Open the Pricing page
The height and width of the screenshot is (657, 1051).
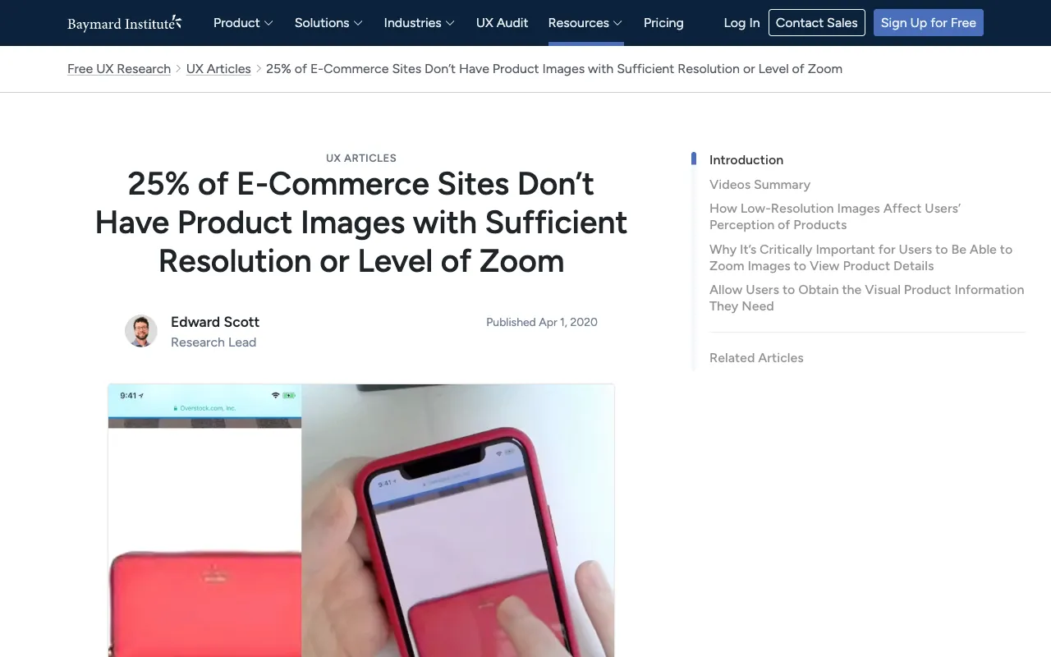(x=663, y=23)
